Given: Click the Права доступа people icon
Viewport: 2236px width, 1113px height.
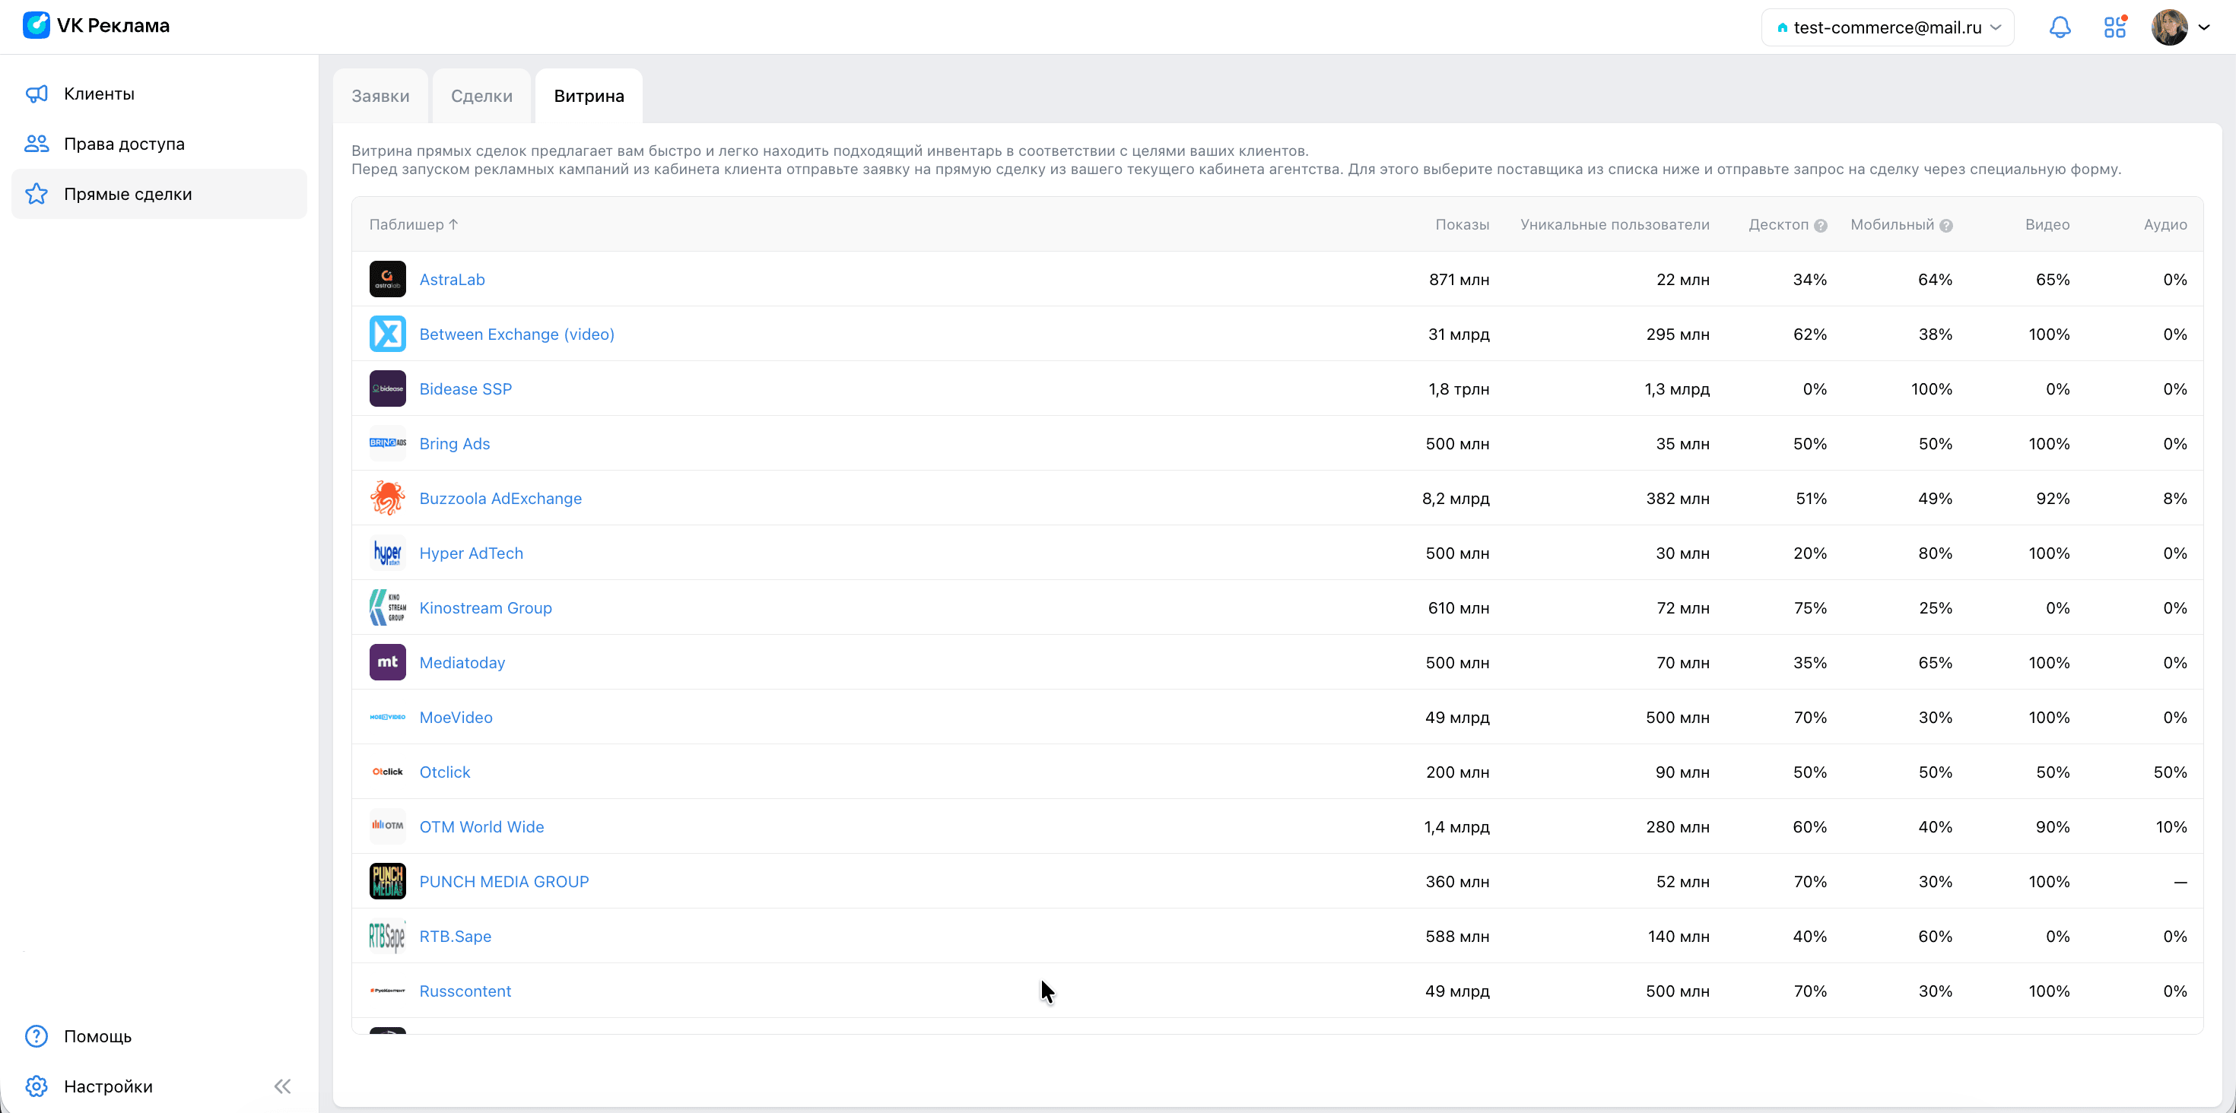Looking at the screenshot, I should [x=37, y=144].
